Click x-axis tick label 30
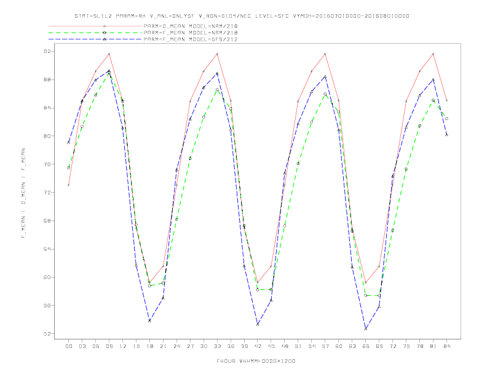 204,346
